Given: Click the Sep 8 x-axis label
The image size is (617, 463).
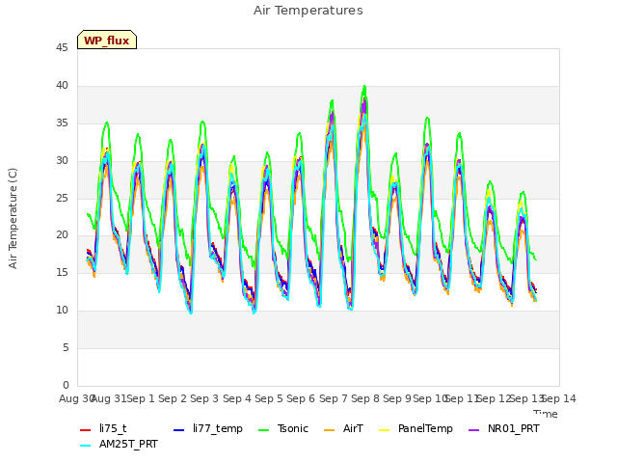Looking at the screenshot, I should (365, 398).
